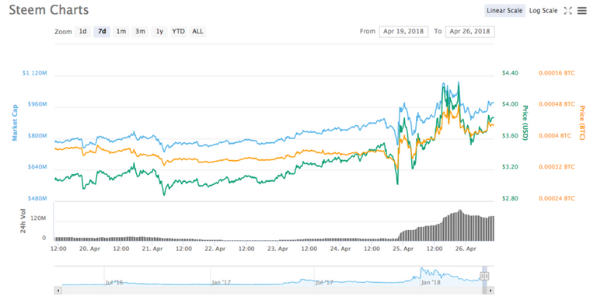Toggle fullscreen chart view icon

pyautogui.click(x=567, y=11)
